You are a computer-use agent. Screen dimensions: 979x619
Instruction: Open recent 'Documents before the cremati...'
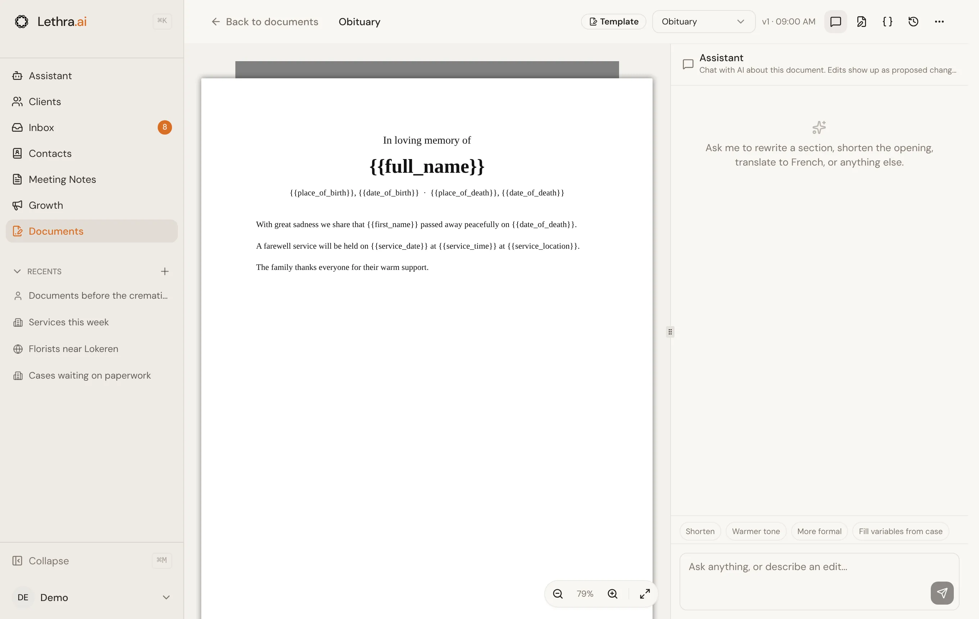(x=92, y=295)
